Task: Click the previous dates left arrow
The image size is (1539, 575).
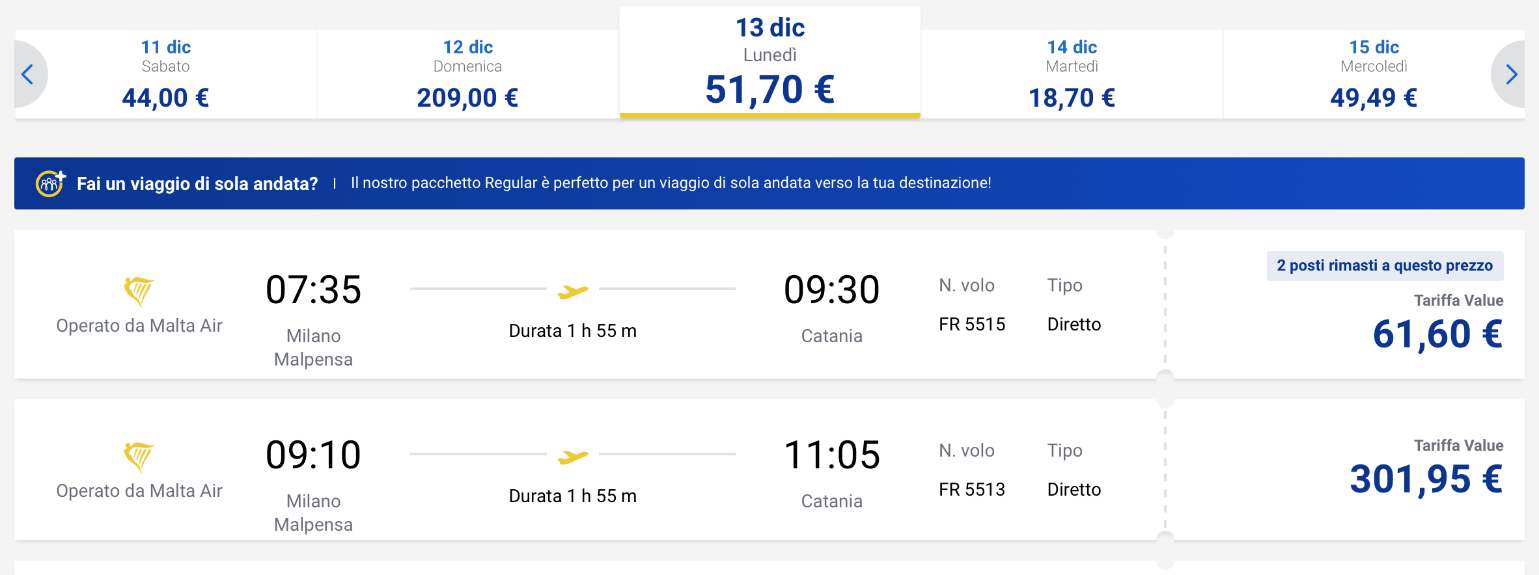Action: (29, 74)
